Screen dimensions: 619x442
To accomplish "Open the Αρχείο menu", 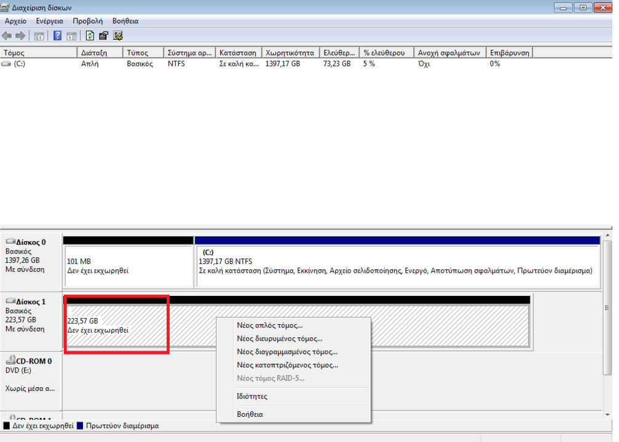I will click(x=15, y=21).
